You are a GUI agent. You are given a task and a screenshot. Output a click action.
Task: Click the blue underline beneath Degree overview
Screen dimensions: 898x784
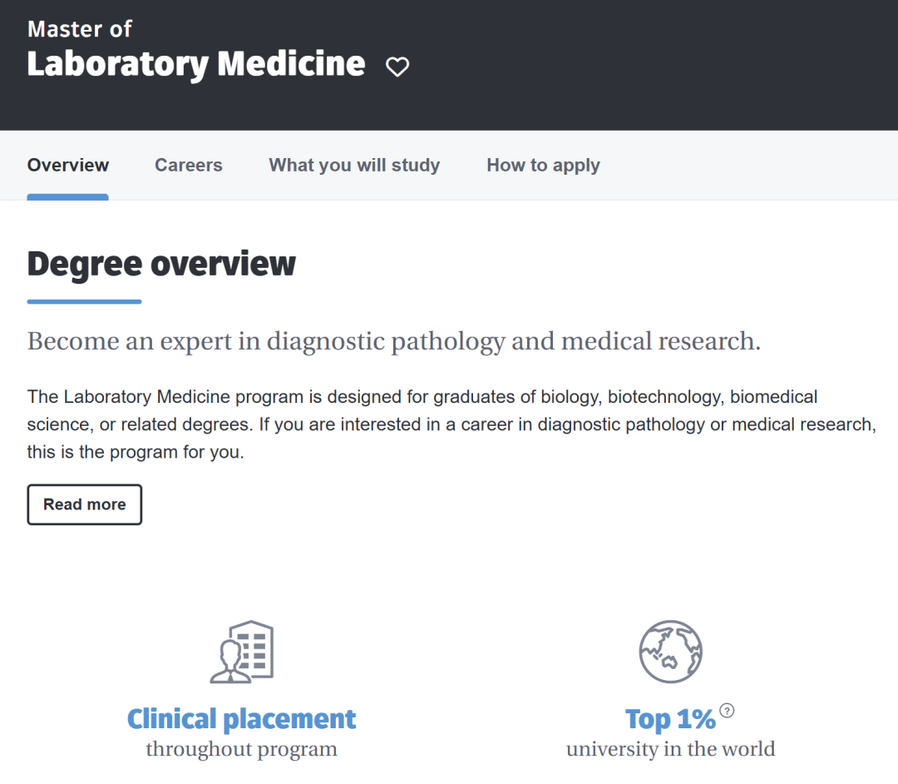pos(84,301)
